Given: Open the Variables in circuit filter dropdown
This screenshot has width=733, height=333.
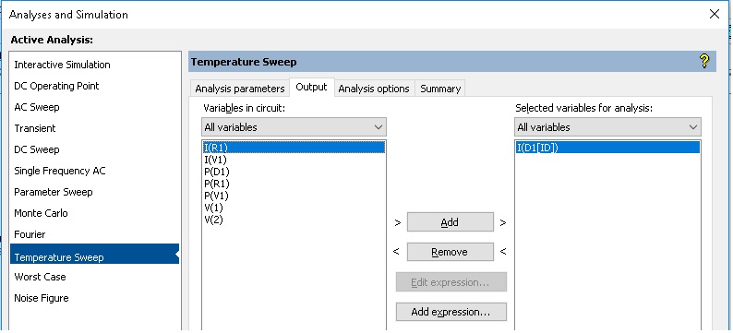Looking at the screenshot, I should click(x=294, y=127).
